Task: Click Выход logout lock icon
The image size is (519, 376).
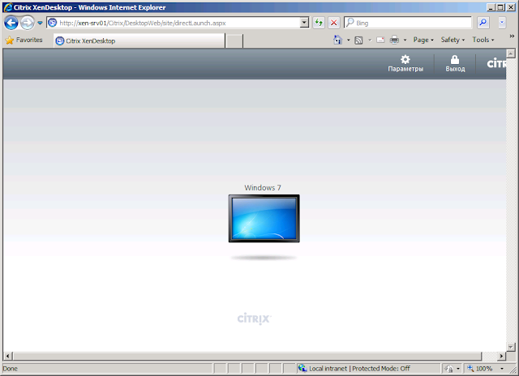Action: [455, 63]
